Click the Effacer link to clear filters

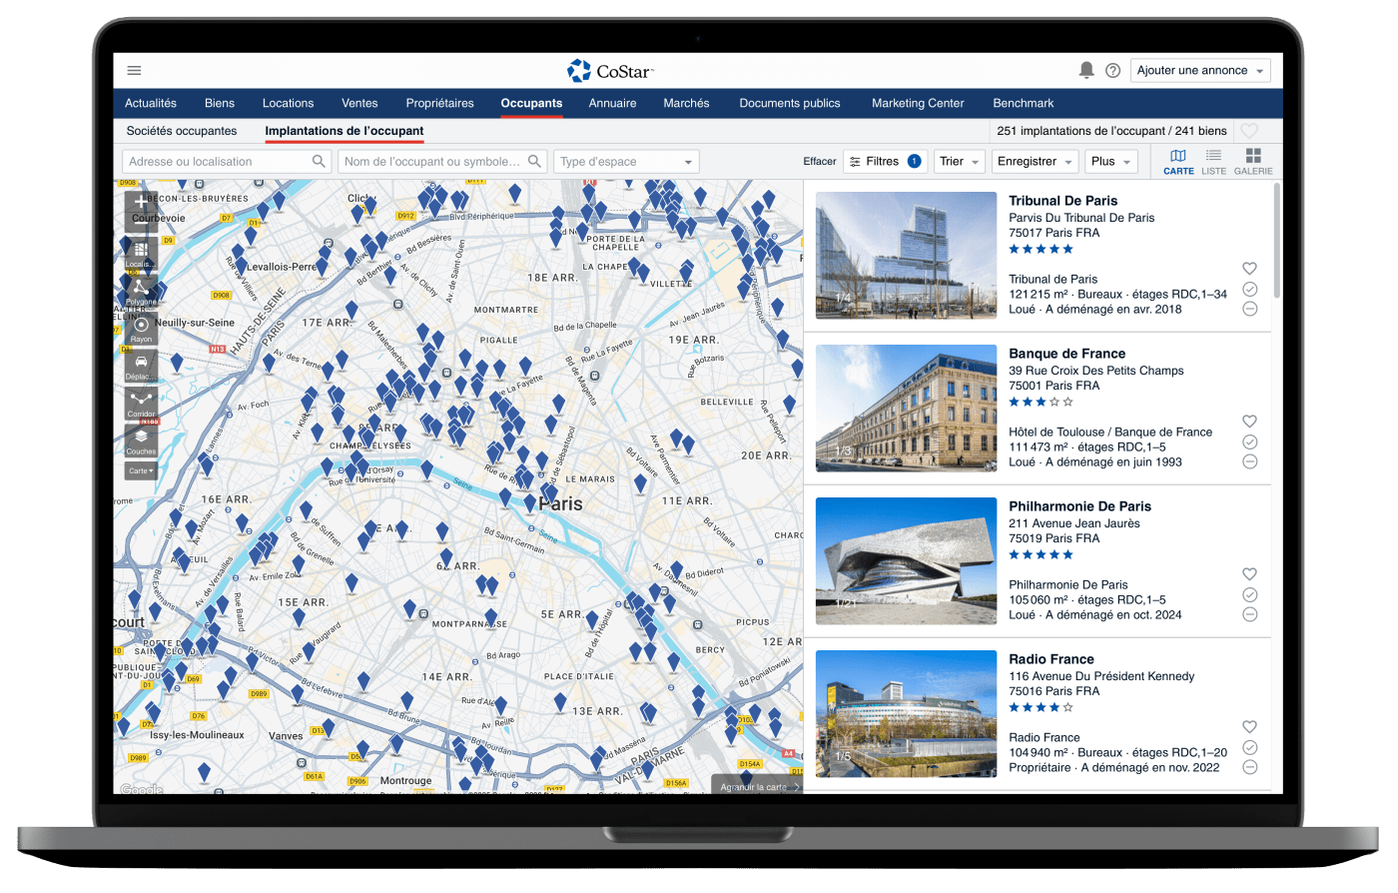point(819,162)
